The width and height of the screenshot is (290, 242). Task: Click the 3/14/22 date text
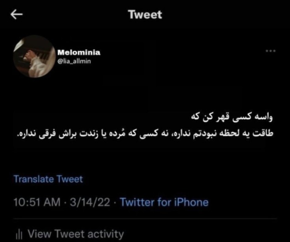pos(90,202)
